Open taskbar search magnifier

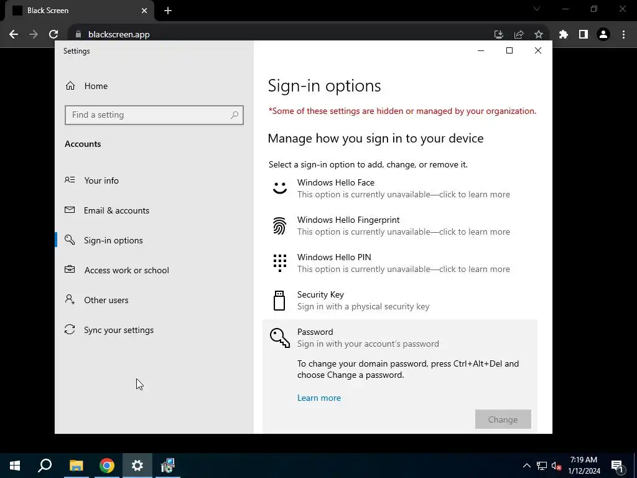point(45,466)
